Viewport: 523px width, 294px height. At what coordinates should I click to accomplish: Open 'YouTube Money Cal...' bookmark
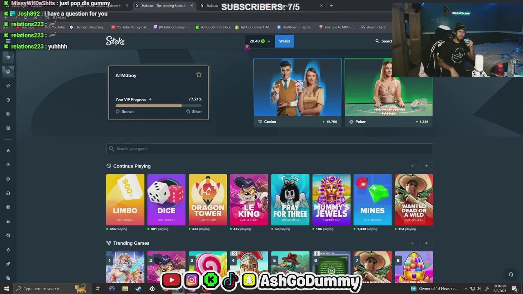[130, 27]
